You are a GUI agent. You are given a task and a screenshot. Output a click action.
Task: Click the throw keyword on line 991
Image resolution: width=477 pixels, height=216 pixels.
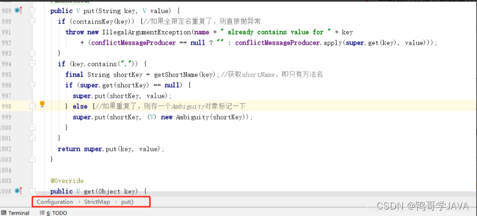click(75, 32)
